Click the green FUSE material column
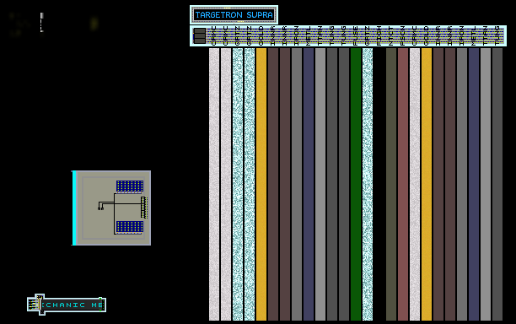 (356, 184)
